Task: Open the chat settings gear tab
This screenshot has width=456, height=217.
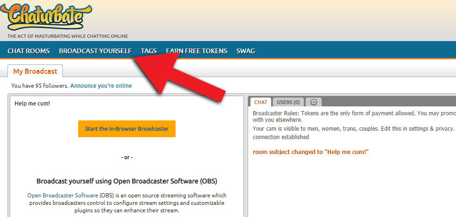Action: point(313,102)
